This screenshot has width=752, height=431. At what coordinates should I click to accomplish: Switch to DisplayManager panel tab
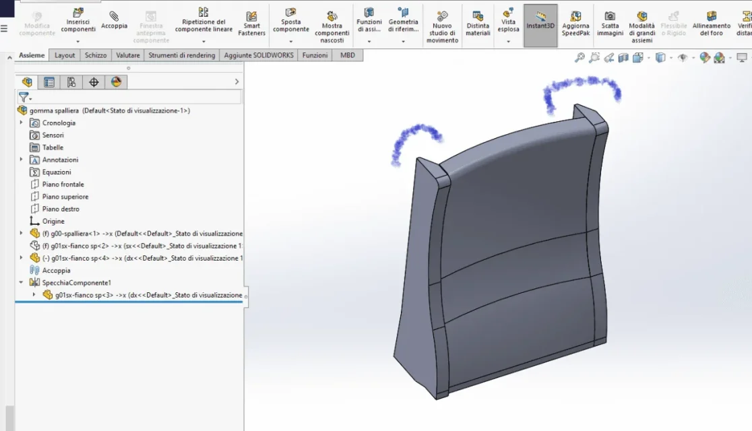pos(116,82)
